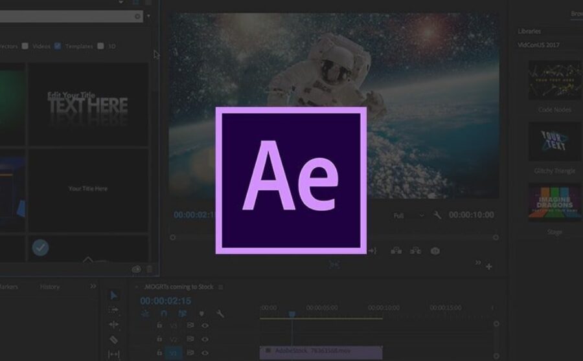Expand overflow transport buttons chevron
This screenshot has width=583, height=361.
(x=478, y=263)
